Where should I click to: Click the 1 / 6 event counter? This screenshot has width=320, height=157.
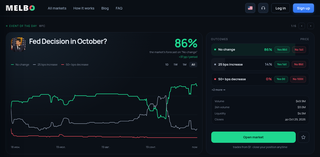(293, 26)
